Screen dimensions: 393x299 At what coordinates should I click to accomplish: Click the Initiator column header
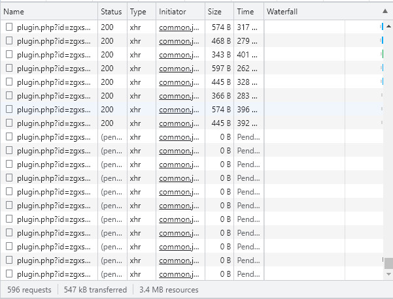[173, 12]
